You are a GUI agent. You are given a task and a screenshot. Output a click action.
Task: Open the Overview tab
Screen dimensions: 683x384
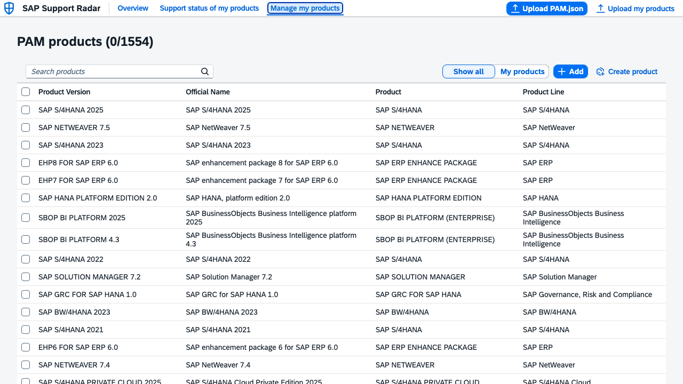[133, 9]
